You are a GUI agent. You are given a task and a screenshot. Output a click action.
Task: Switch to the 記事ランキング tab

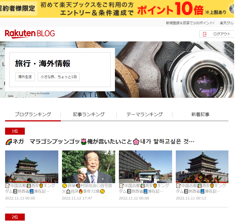[x=89, y=114]
